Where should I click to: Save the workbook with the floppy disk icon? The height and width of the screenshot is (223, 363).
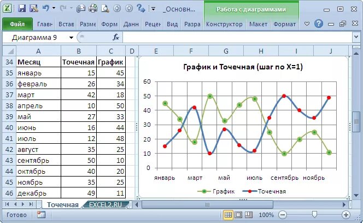pos(21,9)
